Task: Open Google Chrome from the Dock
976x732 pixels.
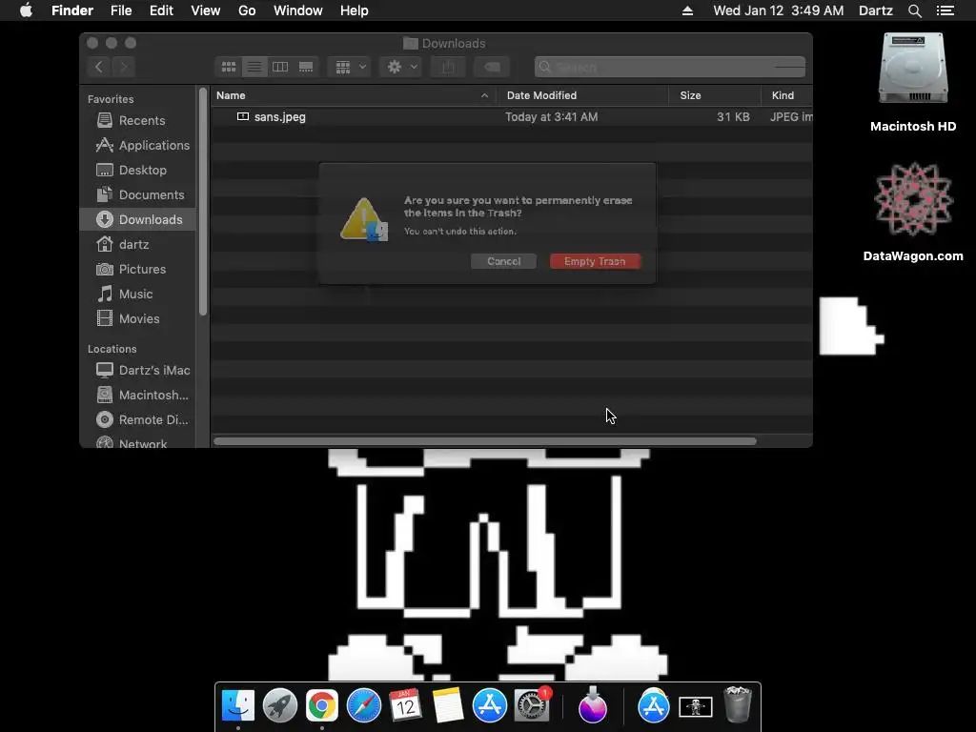Action: point(321,705)
